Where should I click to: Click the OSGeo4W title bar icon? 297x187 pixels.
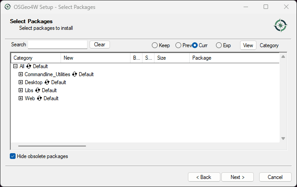pos(8,7)
